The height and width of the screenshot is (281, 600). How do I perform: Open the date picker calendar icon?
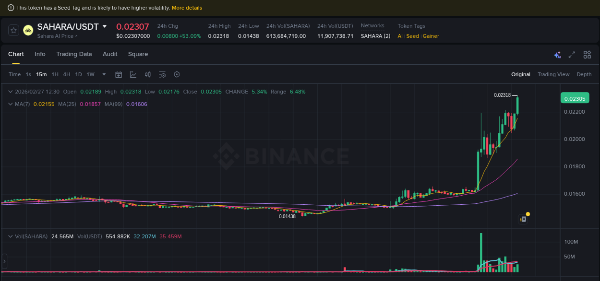click(119, 74)
